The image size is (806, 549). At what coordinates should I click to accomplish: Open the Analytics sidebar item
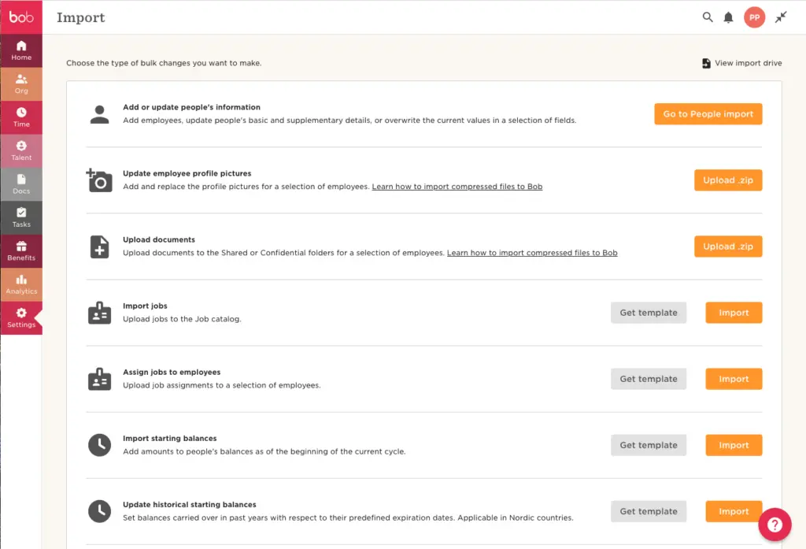(21, 284)
